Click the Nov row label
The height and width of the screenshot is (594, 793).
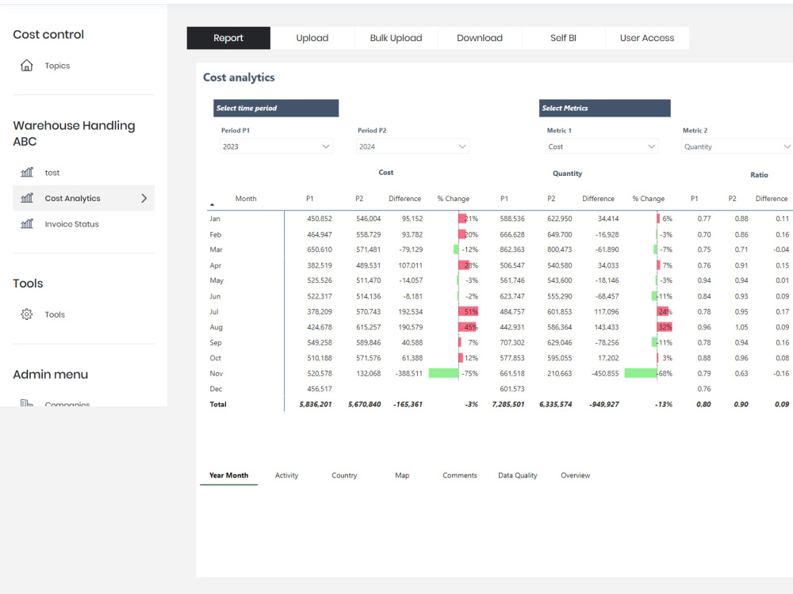(216, 373)
